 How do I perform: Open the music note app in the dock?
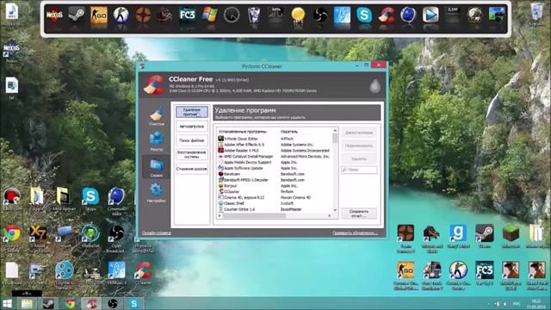(x=342, y=15)
